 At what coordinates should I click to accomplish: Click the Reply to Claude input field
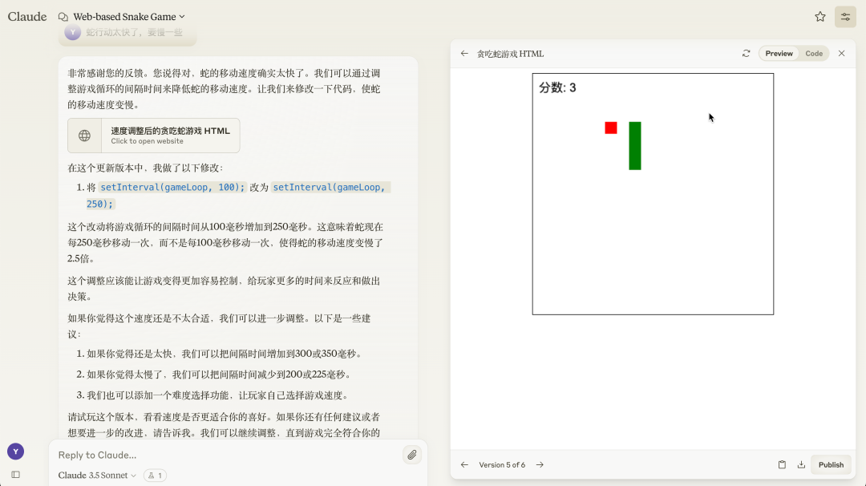225,455
